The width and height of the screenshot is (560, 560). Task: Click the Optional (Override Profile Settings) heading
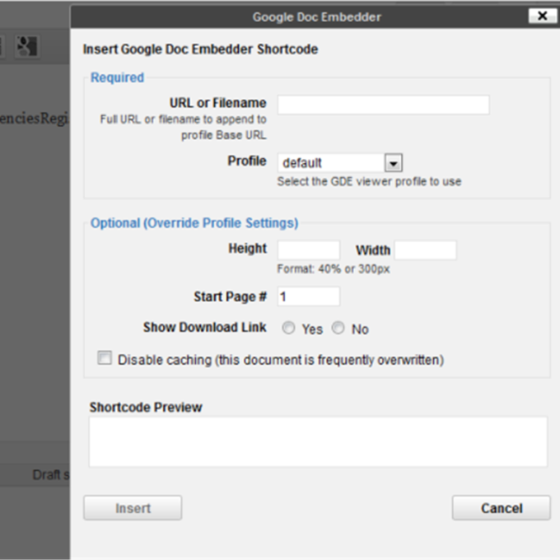pos(194,223)
